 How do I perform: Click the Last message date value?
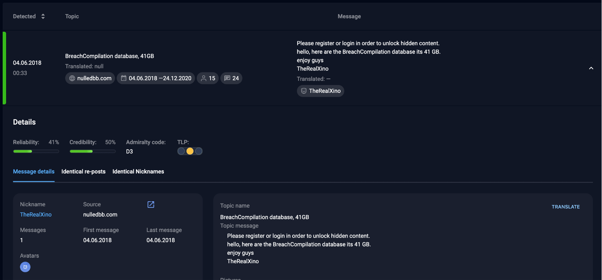pos(160,240)
